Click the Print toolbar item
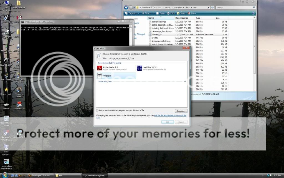Viewport: 284px width, 178px height. [171, 13]
